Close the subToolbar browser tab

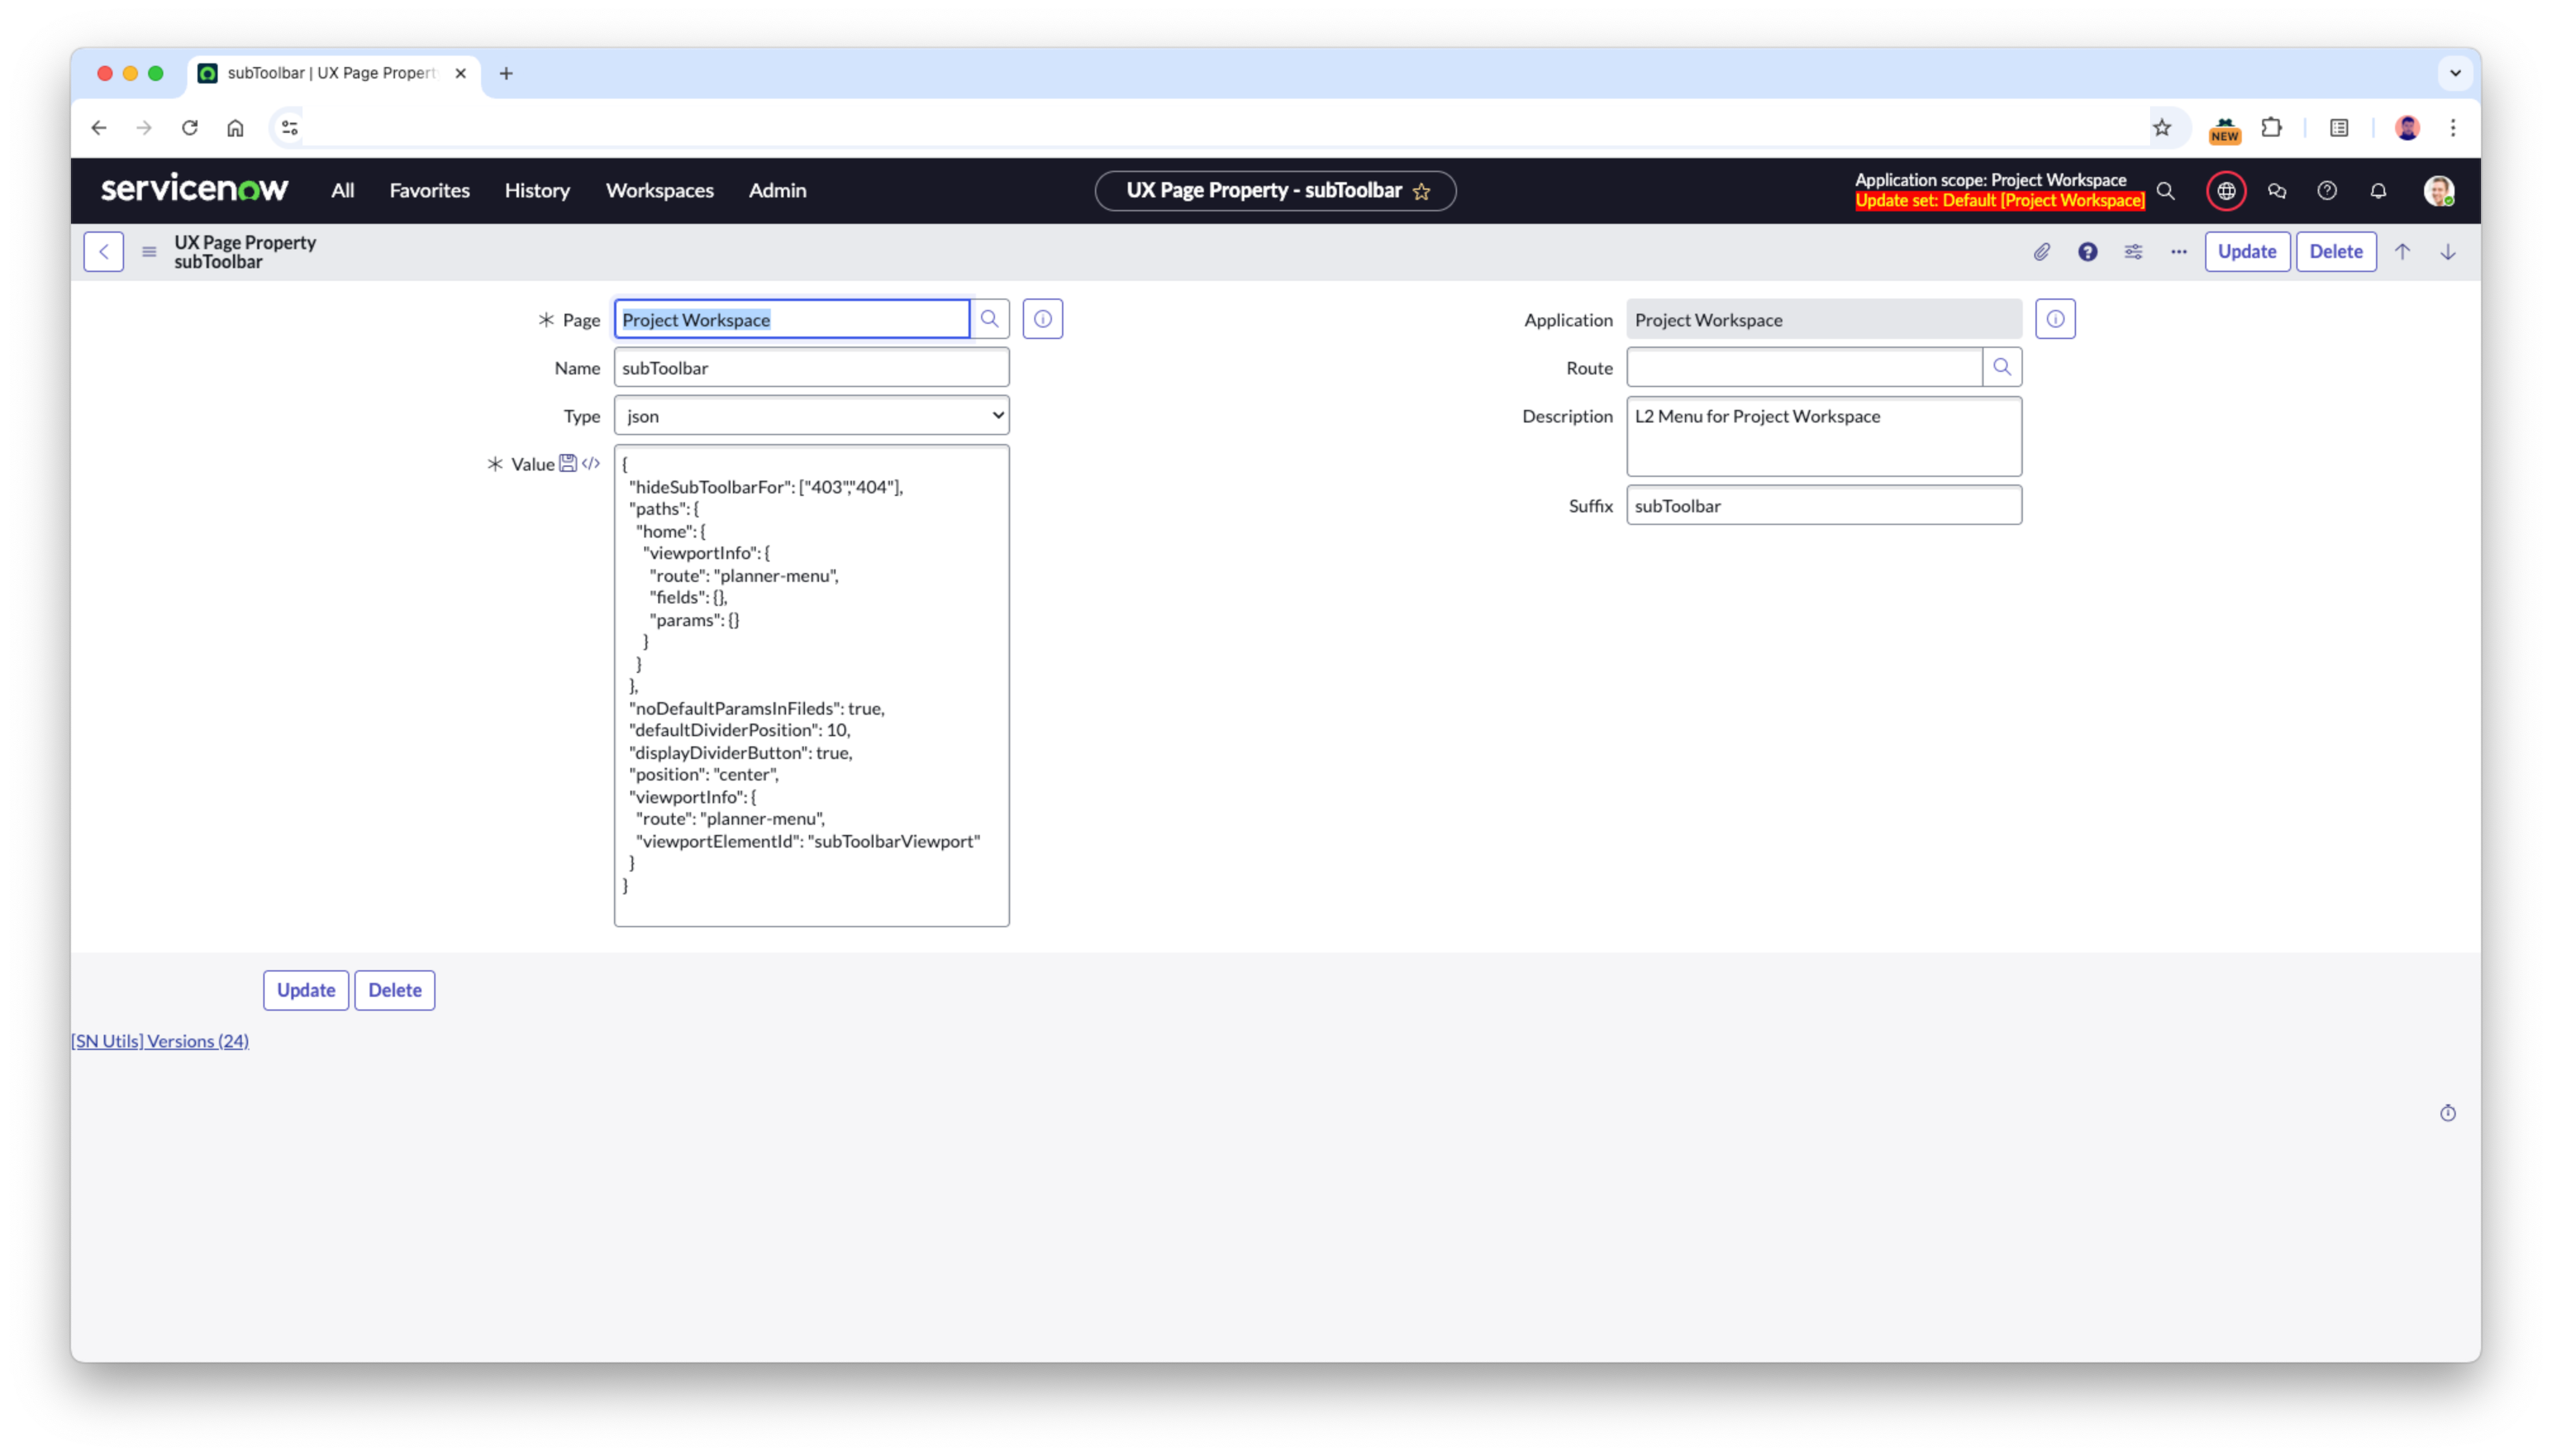(460, 73)
